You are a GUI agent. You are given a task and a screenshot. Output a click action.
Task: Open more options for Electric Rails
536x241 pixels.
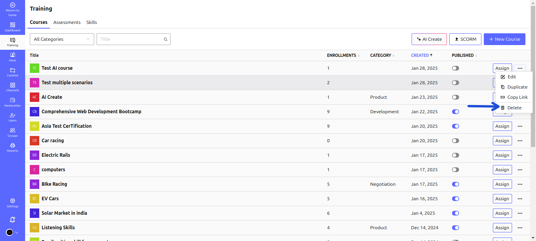(x=520, y=155)
